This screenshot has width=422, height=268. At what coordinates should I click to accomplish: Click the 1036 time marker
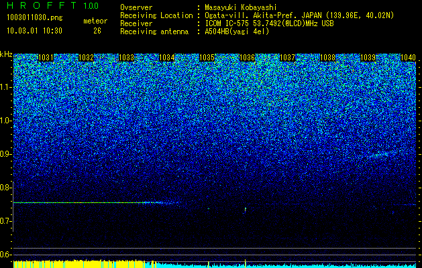pyautogui.click(x=247, y=58)
